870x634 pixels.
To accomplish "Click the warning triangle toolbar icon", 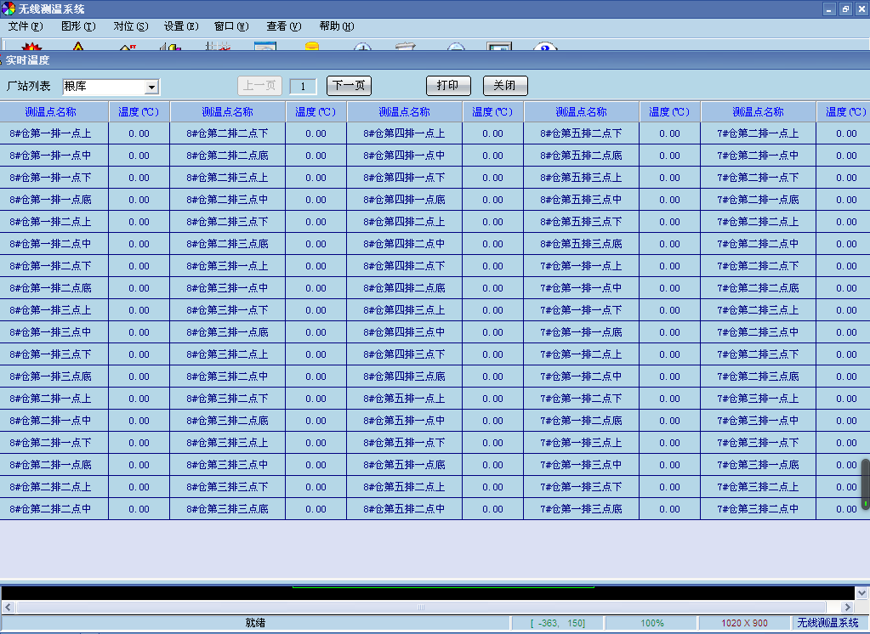I will [x=78, y=48].
